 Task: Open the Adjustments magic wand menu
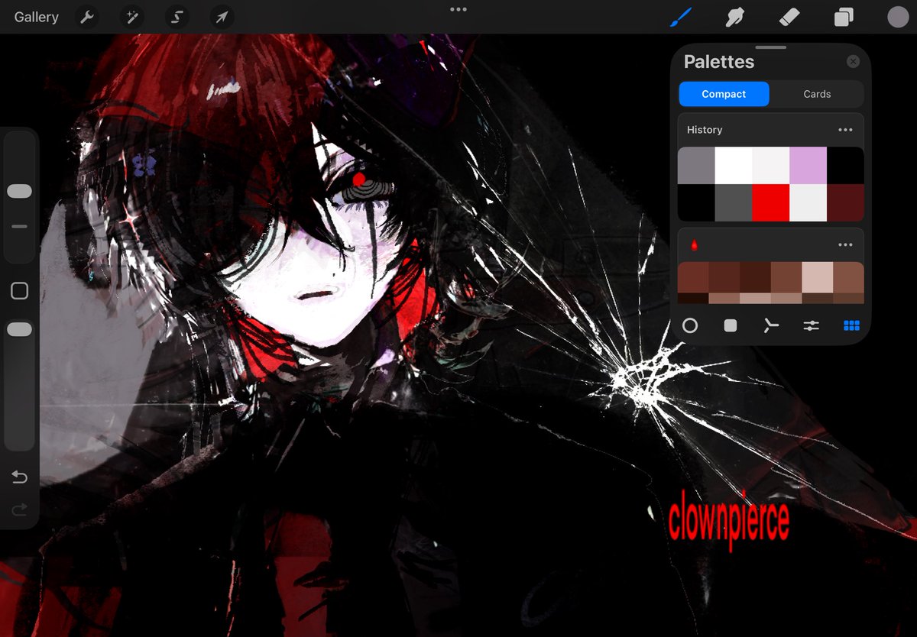[x=131, y=17]
